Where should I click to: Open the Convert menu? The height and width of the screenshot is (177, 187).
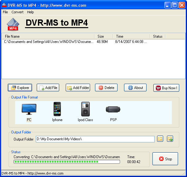click(17, 12)
